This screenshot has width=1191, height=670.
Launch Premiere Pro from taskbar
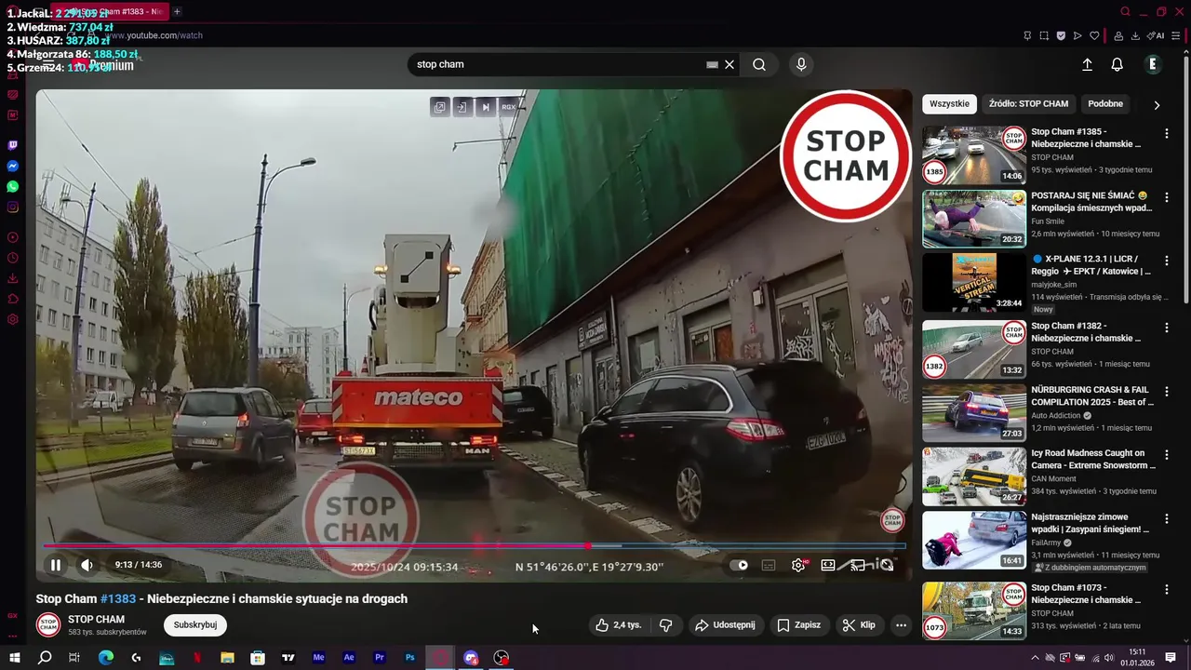click(380, 657)
